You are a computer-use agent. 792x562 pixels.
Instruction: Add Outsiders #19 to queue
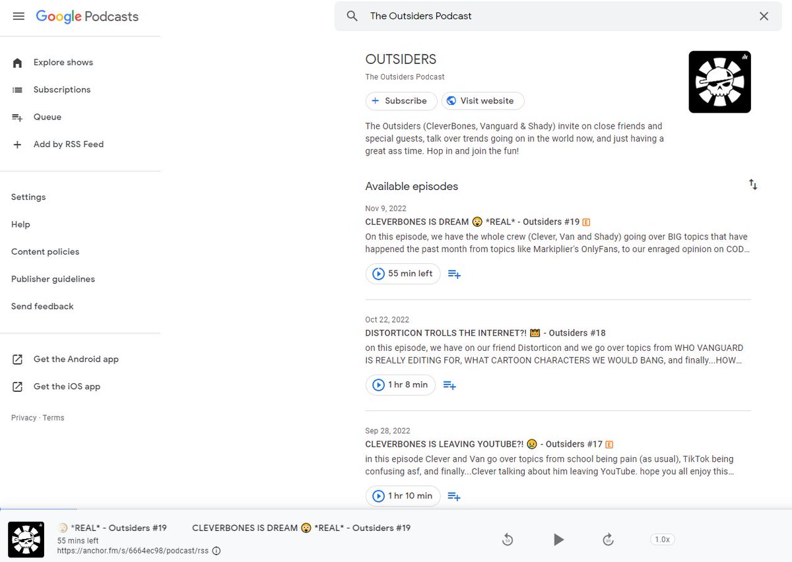point(454,274)
